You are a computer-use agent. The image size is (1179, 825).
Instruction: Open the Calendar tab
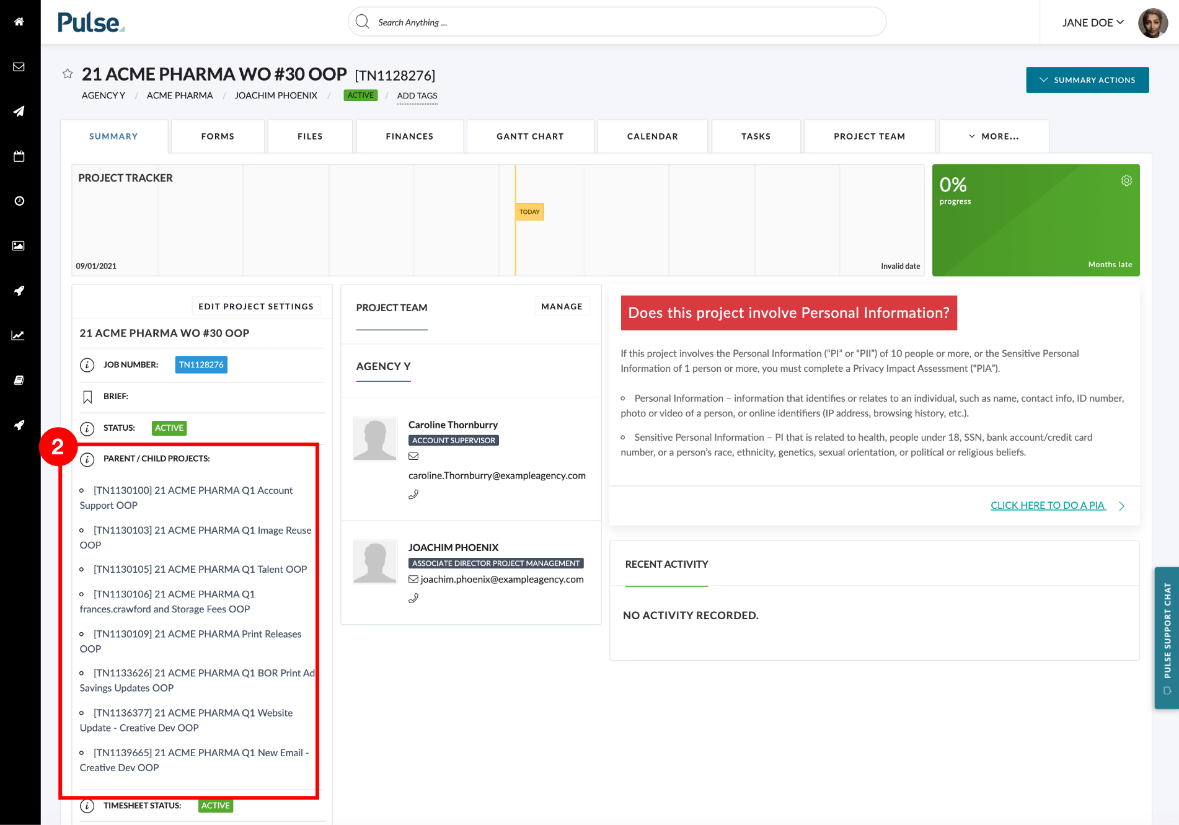coord(653,136)
